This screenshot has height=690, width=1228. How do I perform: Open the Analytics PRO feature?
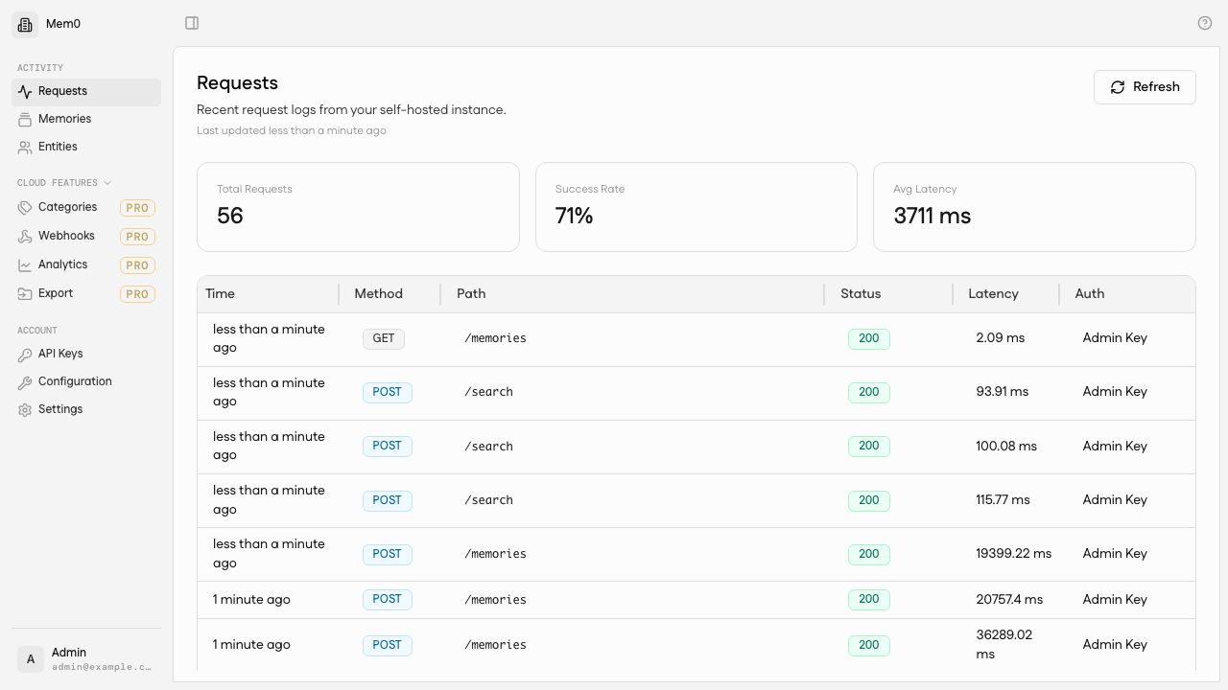coord(86,264)
